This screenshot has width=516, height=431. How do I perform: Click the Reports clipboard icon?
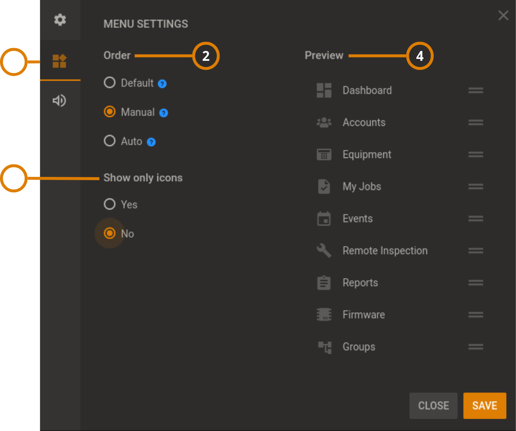point(324,282)
